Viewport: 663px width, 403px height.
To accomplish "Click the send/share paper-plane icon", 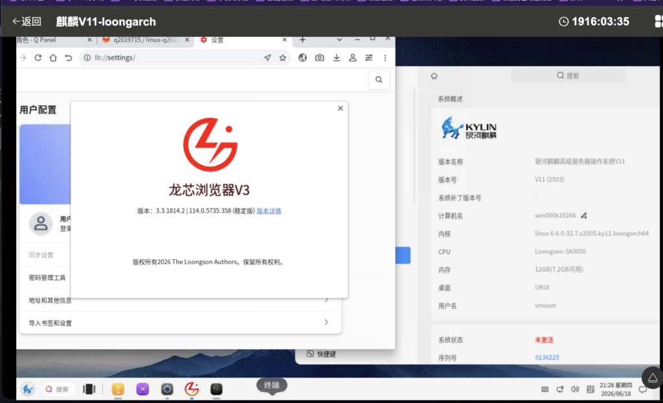I will [x=267, y=58].
